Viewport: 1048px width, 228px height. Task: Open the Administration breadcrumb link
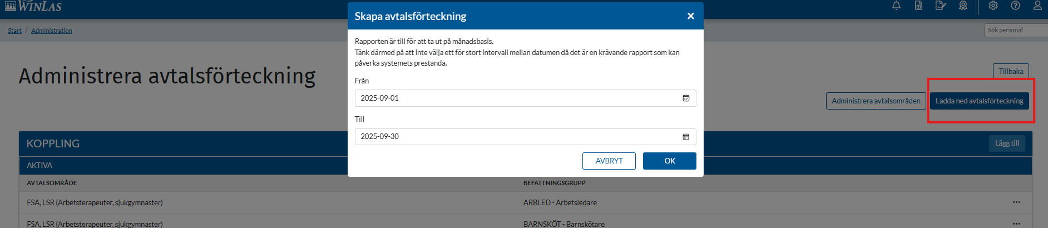pyautogui.click(x=52, y=31)
